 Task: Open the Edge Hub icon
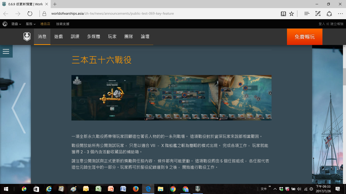[307, 14]
